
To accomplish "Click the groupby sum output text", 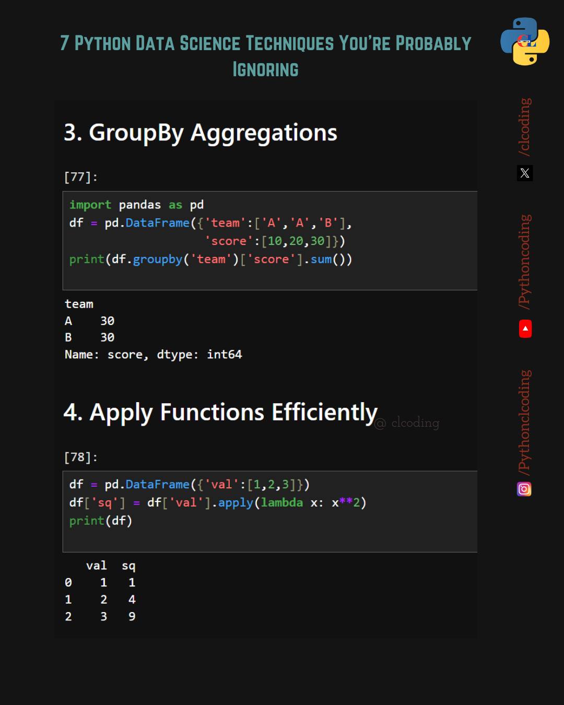I will pyautogui.click(x=153, y=329).
